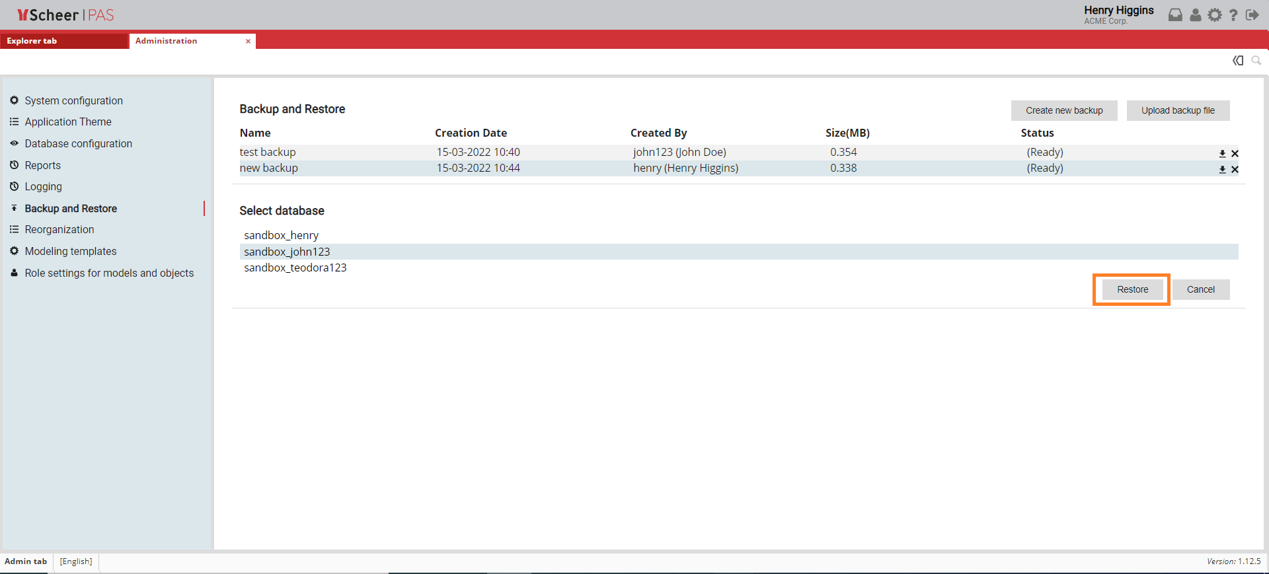The height and width of the screenshot is (574, 1269).
Task: Delete the 'test backup' entry
Action: coord(1235,153)
